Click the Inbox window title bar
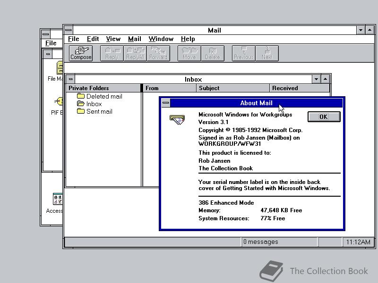The width and height of the screenshot is (378, 283). [193, 79]
